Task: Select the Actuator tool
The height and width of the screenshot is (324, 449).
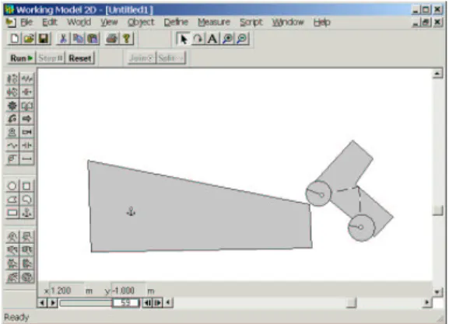Action: 27,132
